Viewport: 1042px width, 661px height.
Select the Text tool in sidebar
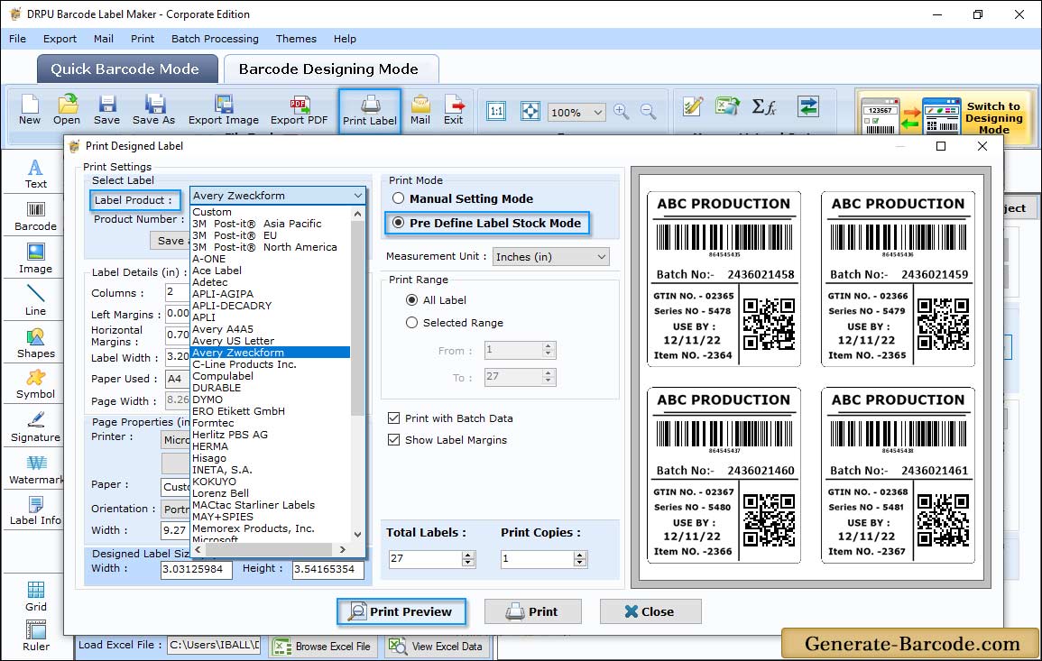click(x=35, y=174)
